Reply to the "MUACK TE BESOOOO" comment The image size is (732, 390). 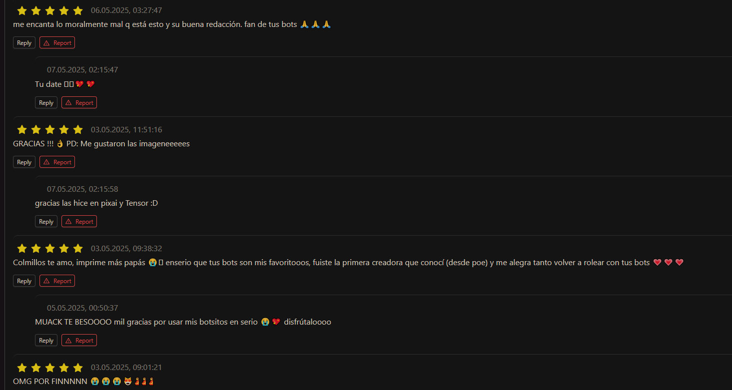(46, 341)
